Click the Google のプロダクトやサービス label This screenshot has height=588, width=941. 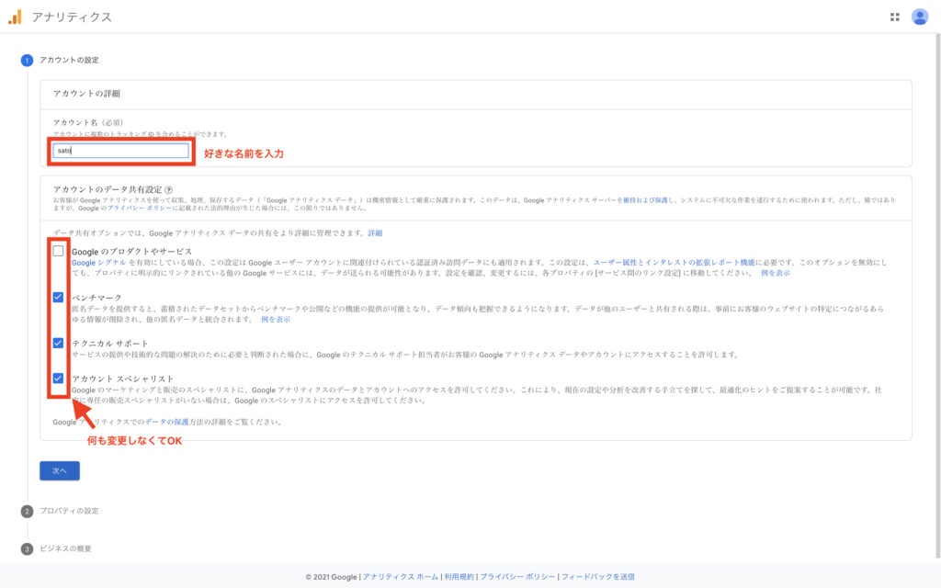click(132, 252)
